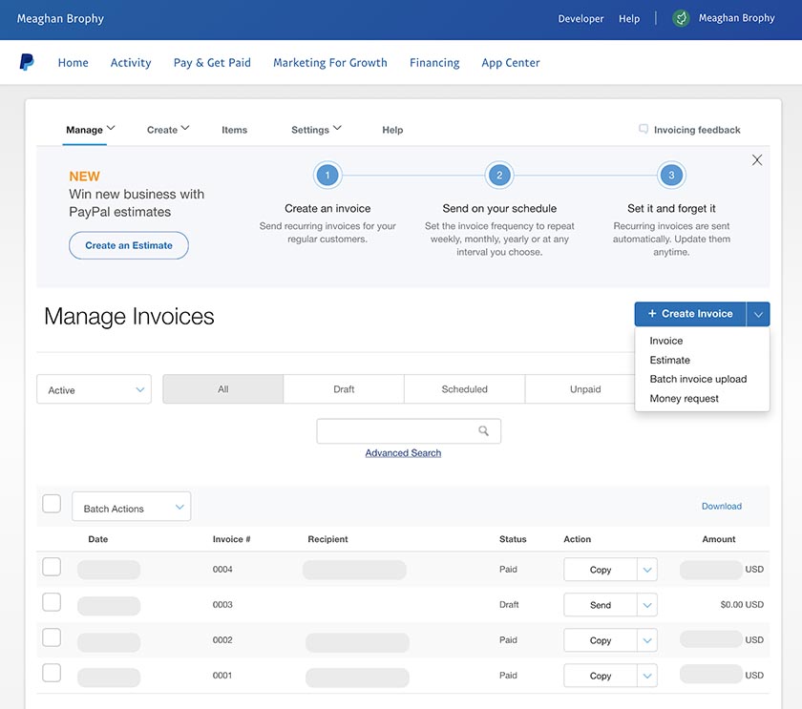Viewport: 802px width, 709px height.
Task: Click step 3 circle Set it and forget it
Action: click(x=671, y=176)
